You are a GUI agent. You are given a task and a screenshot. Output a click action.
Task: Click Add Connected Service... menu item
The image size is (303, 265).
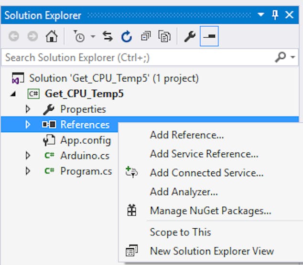[x=206, y=173]
